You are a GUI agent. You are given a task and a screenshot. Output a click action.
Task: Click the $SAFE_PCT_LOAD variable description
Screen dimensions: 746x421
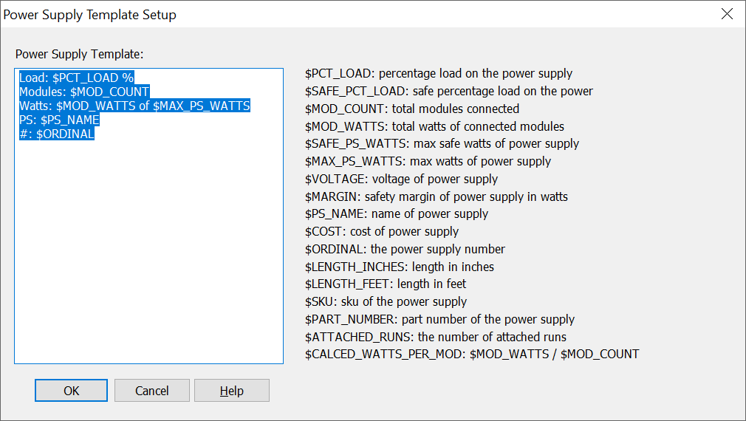[448, 91]
